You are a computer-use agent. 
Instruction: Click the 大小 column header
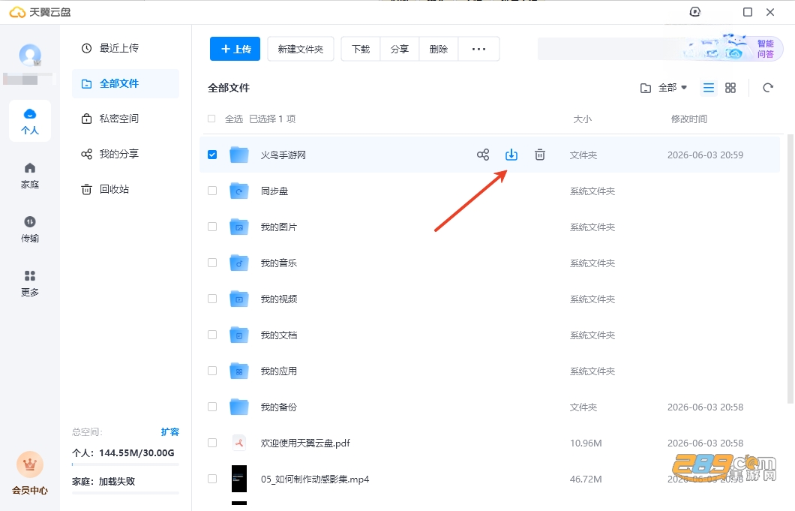point(582,119)
